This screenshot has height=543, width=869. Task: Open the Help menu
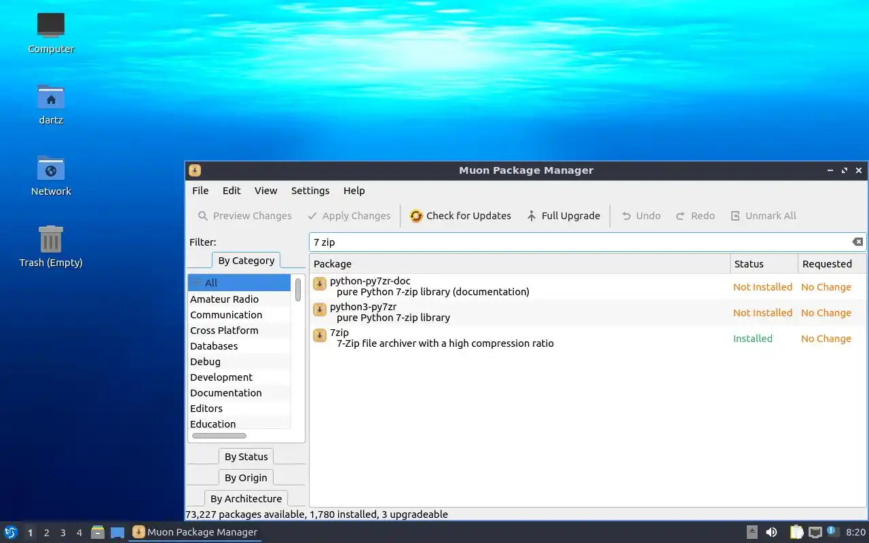click(x=354, y=191)
